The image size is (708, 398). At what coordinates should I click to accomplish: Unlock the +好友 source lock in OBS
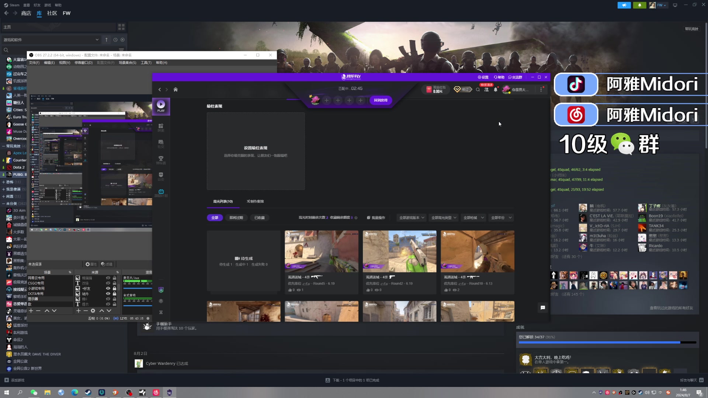[114, 289]
